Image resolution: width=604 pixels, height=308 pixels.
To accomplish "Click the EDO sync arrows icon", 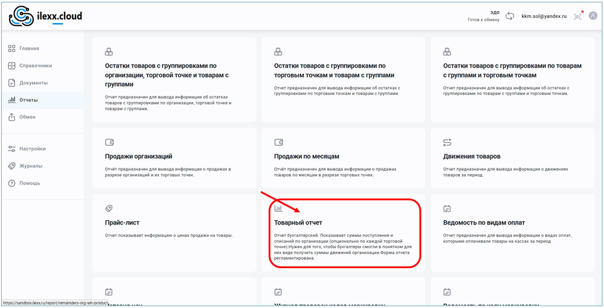I will point(510,16).
